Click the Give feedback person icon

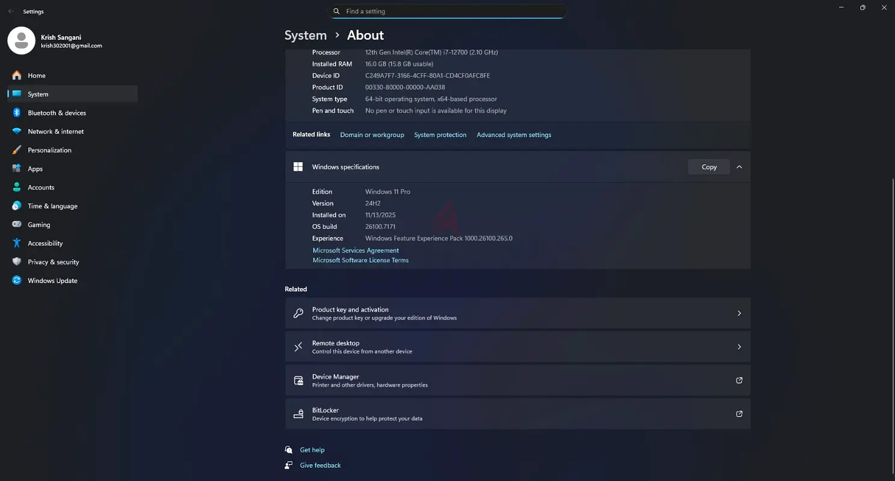click(289, 465)
